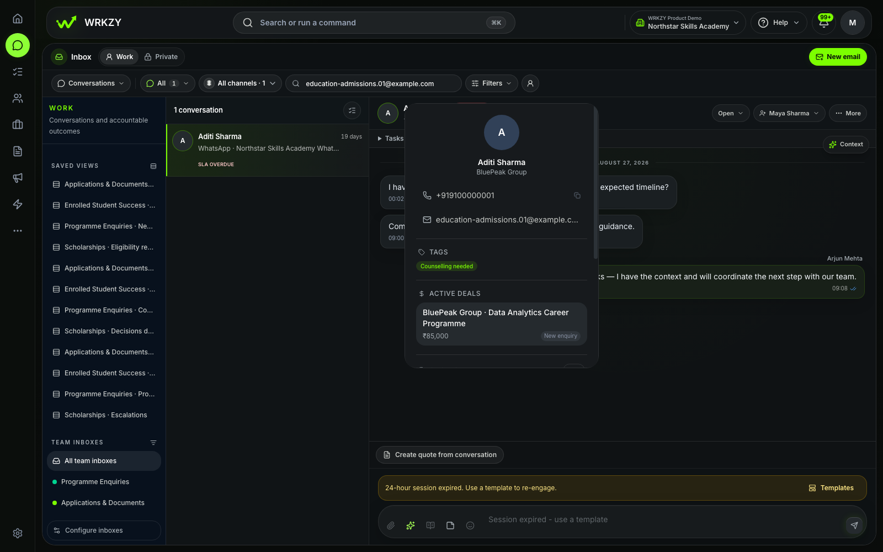This screenshot has height=552, width=883.
Task: Click the Inbox envelope icon
Action: click(59, 57)
